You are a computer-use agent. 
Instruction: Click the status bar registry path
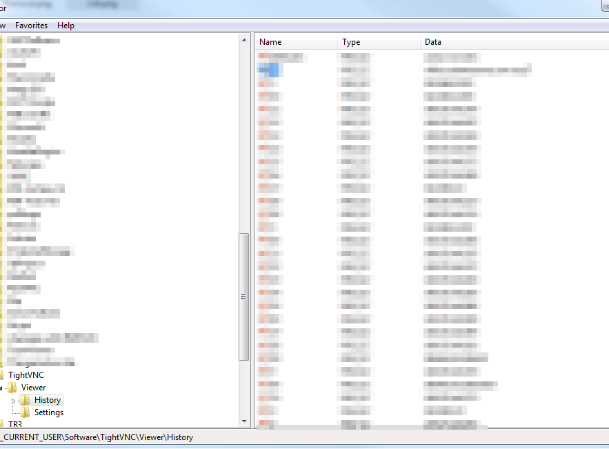(97, 437)
